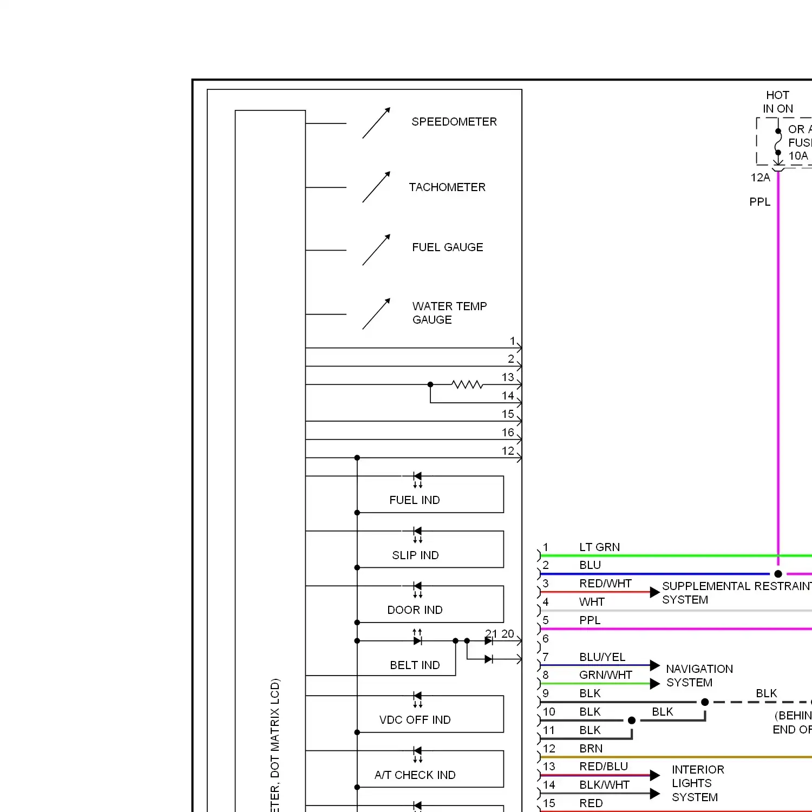The height and width of the screenshot is (812, 812).
Task: Click the resistor symbol near pin 13
Action: (467, 384)
